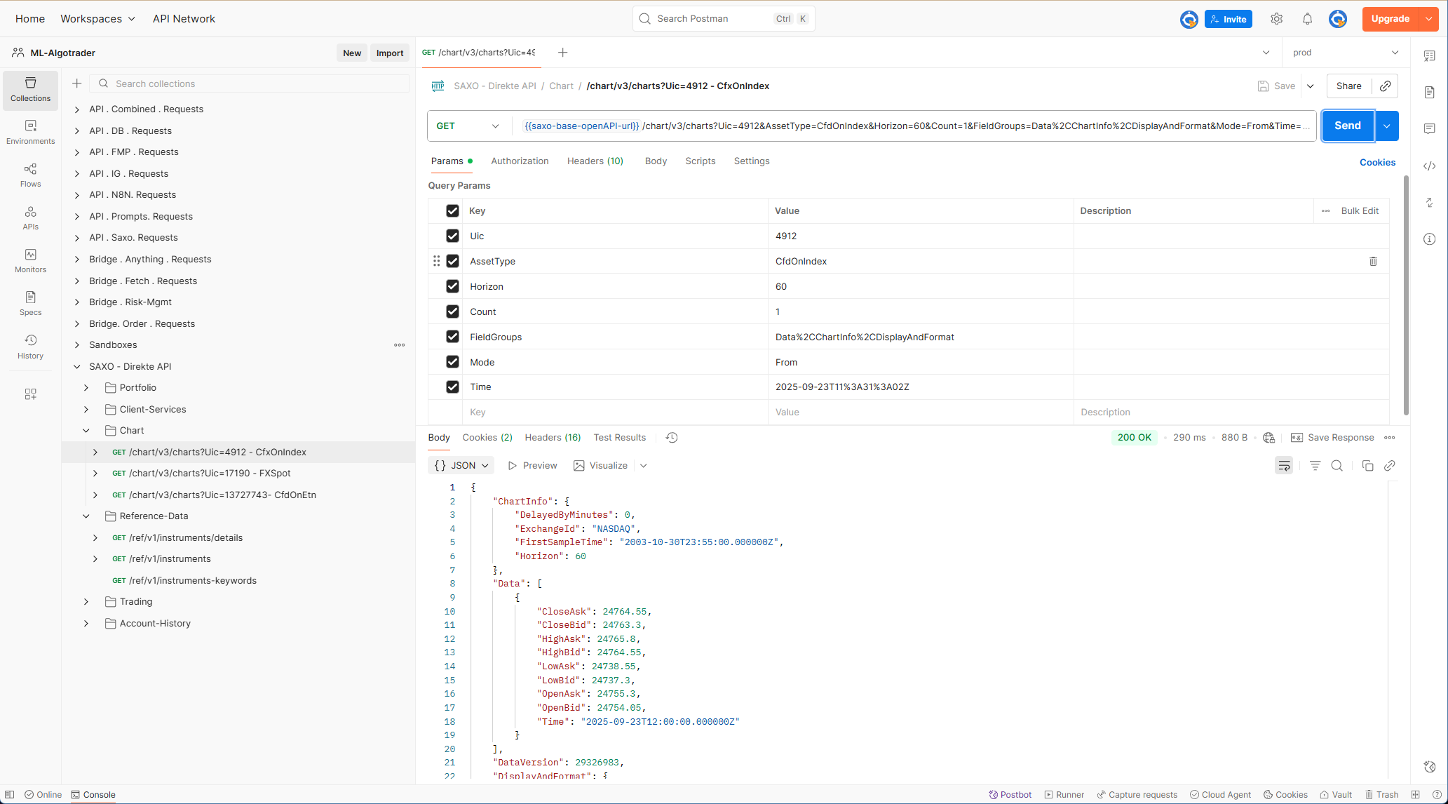Open the History sidebar icon
The height and width of the screenshot is (804, 1448).
30,347
